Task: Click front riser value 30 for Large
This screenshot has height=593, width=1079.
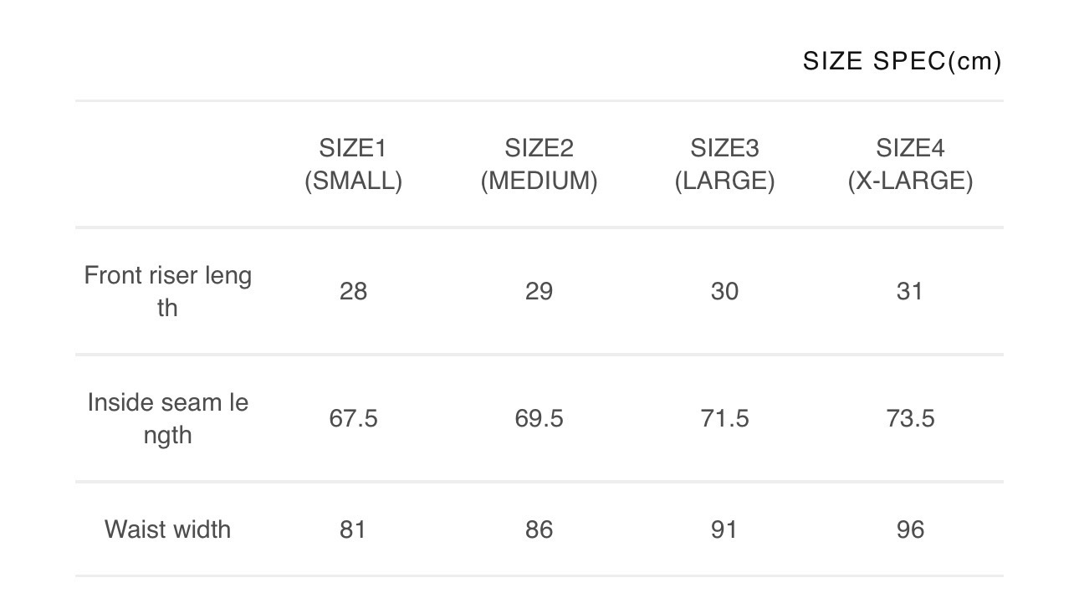Action: click(724, 291)
